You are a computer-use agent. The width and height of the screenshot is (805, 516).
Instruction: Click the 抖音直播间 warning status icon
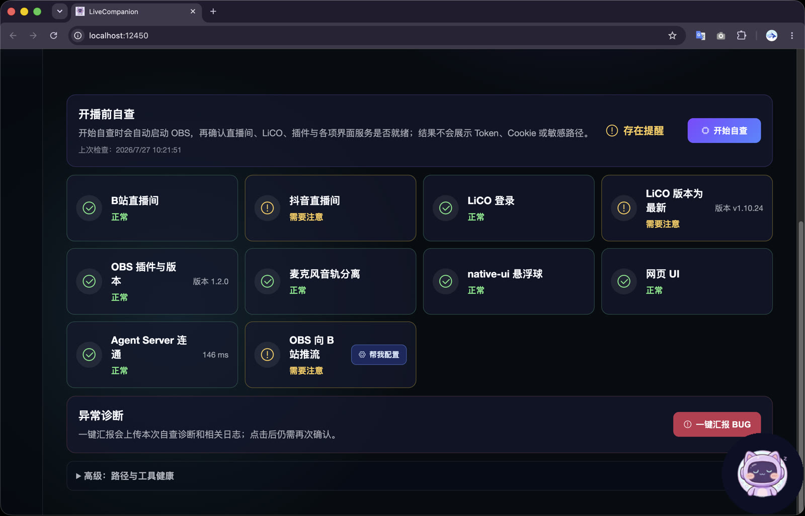[x=267, y=208]
